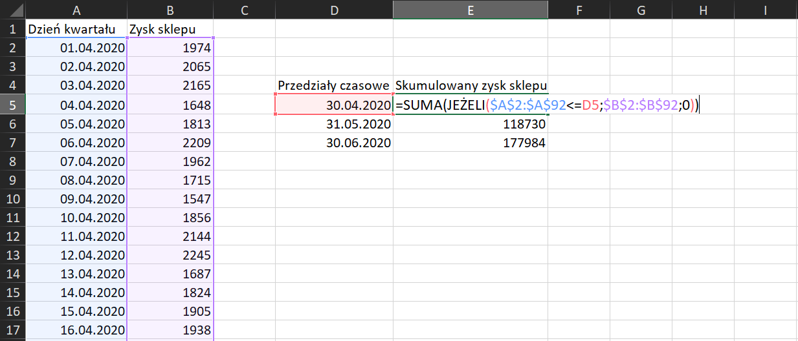This screenshot has width=798, height=341.
Task: Click the profit cell 2165
Action: click(x=170, y=85)
